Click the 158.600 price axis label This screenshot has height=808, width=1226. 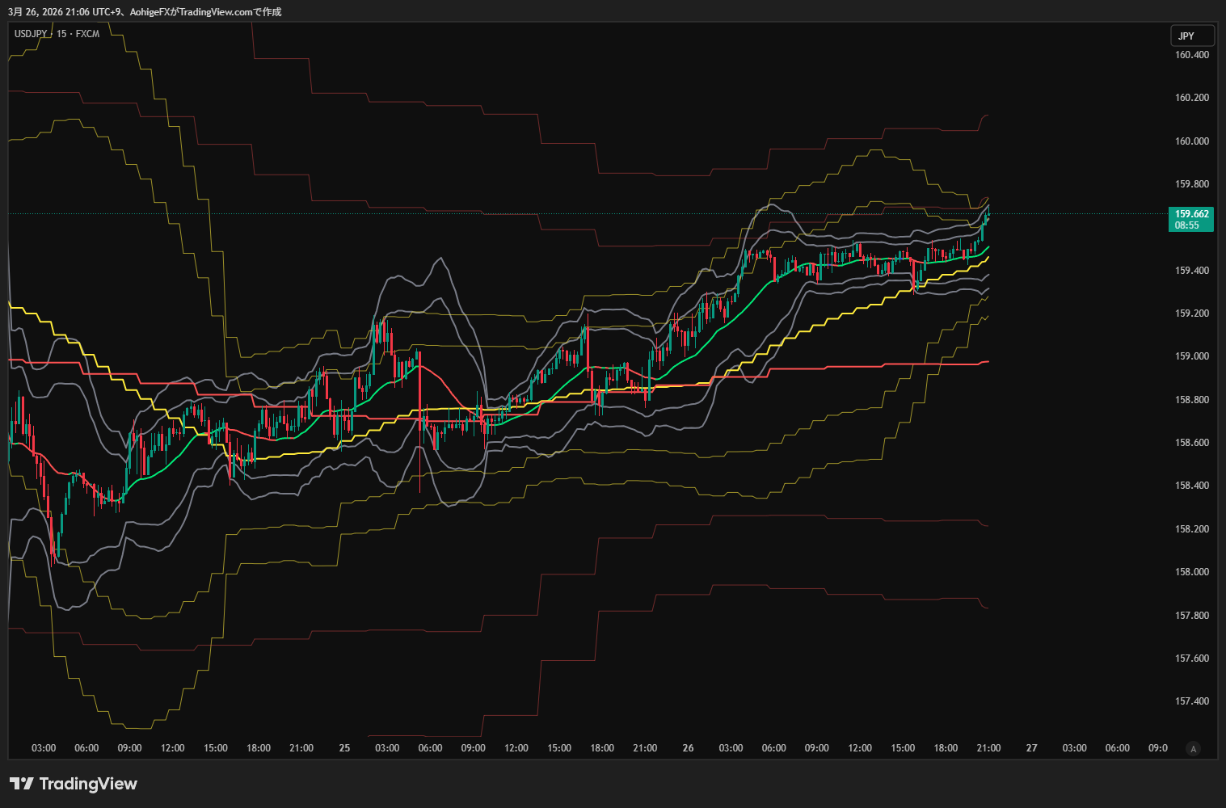pos(1191,443)
